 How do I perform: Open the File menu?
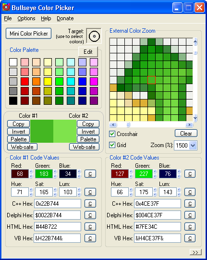pyautogui.click(x=8, y=18)
